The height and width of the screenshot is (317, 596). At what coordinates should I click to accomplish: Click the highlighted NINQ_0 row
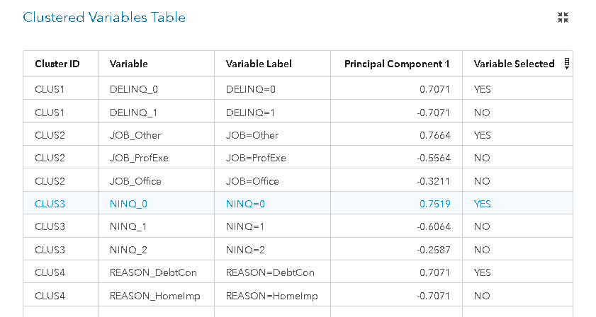point(298,204)
